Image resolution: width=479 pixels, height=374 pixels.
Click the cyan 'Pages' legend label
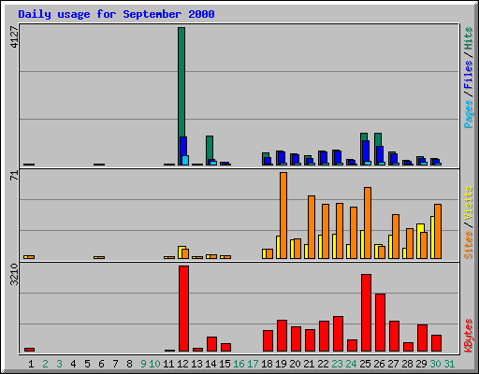click(x=468, y=114)
